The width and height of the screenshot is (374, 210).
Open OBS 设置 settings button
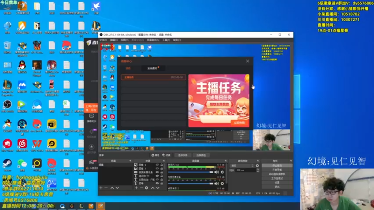pos(277,182)
